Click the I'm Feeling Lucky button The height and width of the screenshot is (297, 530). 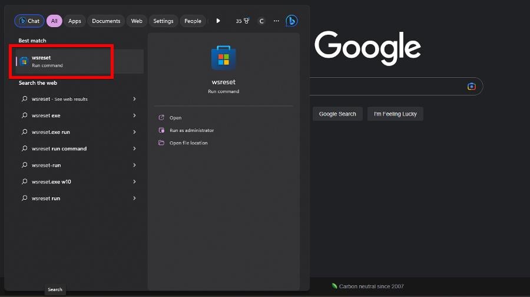(395, 114)
